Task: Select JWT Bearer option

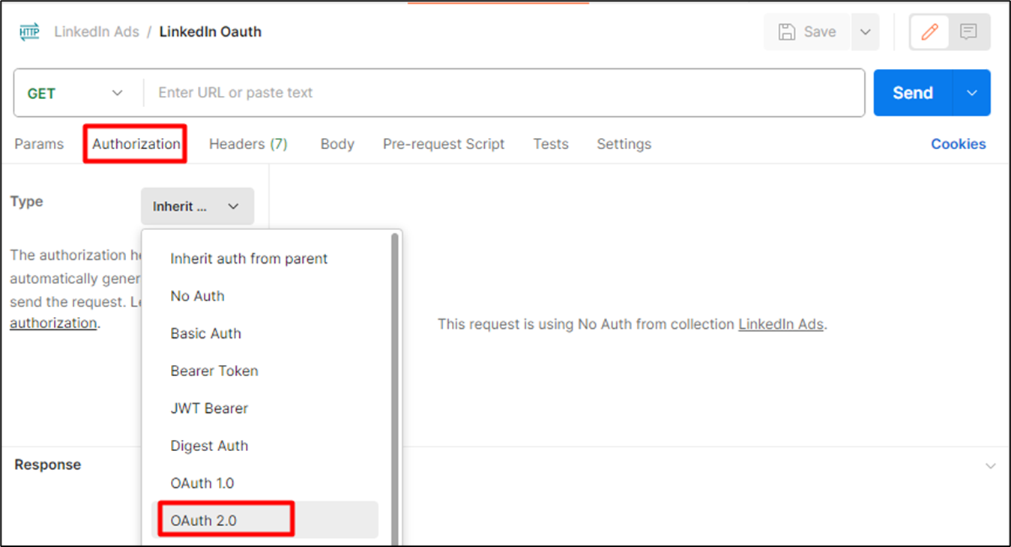Action: (265, 408)
